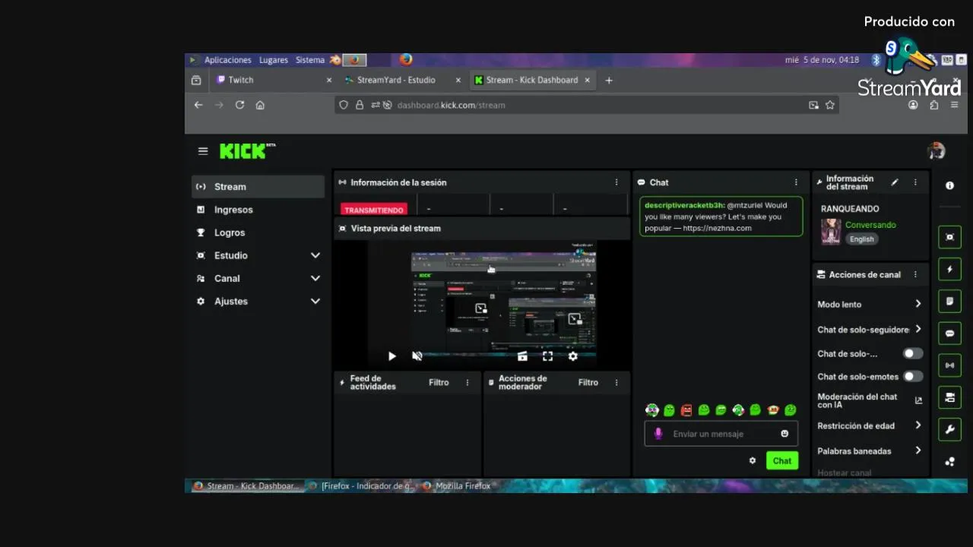Open Chat panel three-dot menu
The height and width of the screenshot is (547, 973).
(x=796, y=182)
